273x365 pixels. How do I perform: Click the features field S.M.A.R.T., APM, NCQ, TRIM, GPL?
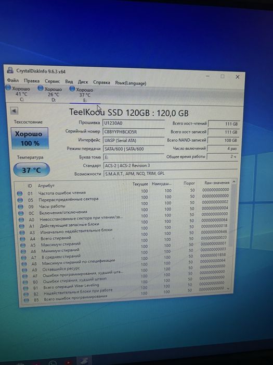pyautogui.click(x=171, y=174)
